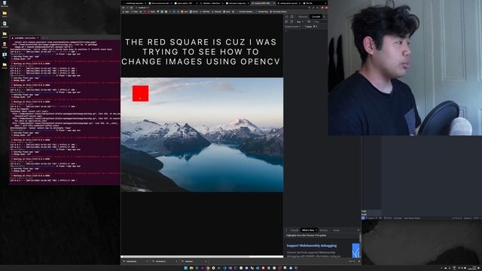This screenshot has width=482, height=271.
Task: Open Default levels dropdown
Action: [292, 27]
